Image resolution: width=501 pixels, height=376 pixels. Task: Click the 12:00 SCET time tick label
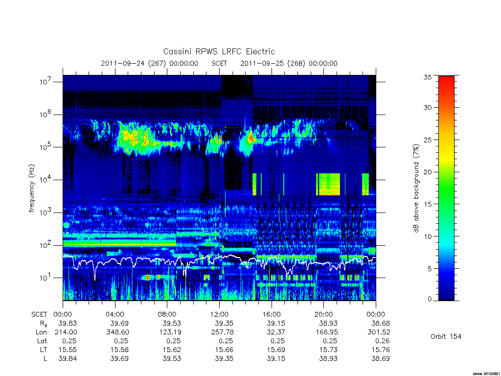click(x=220, y=314)
